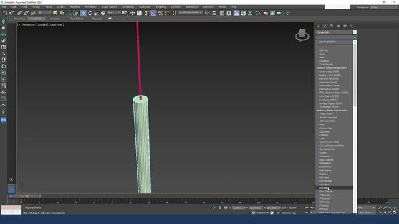
Task: Click the Bind to Space Warp icon
Action: point(33,13)
